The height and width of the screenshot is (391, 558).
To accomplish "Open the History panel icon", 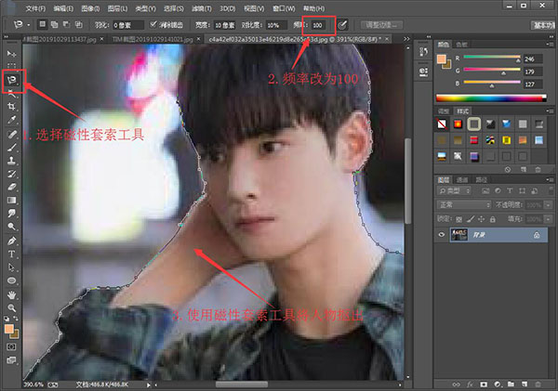I will (423, 52).
